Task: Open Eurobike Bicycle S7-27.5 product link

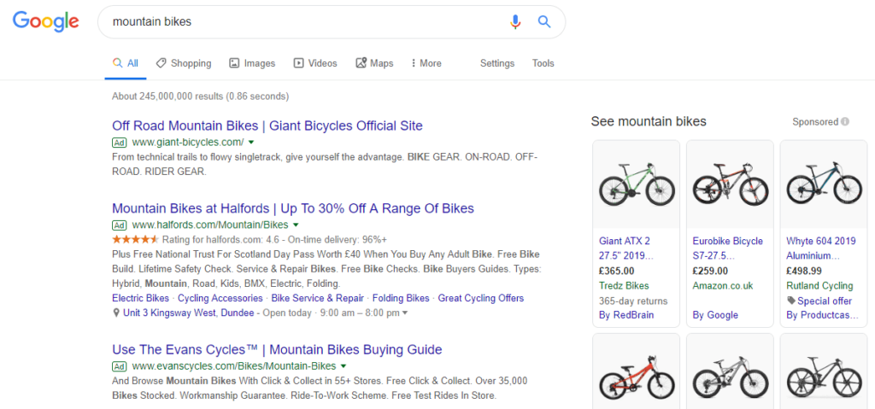Action: coord(727,248)
